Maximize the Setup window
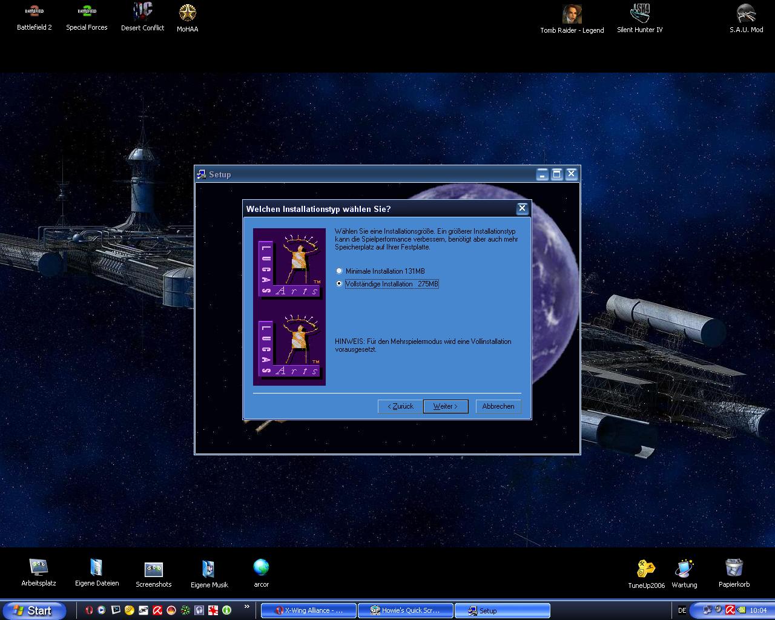The height and width of the screenshot is (620, 775). 557,174
